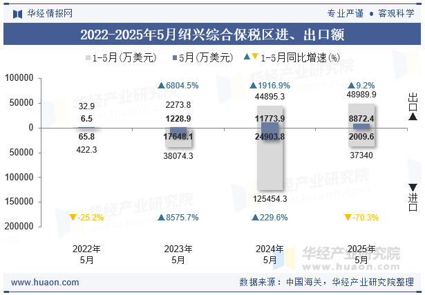Click the chart title 2022-2025年5月绍兴综合保税区进、出口额
425x295 pixels.
(212, 35)
